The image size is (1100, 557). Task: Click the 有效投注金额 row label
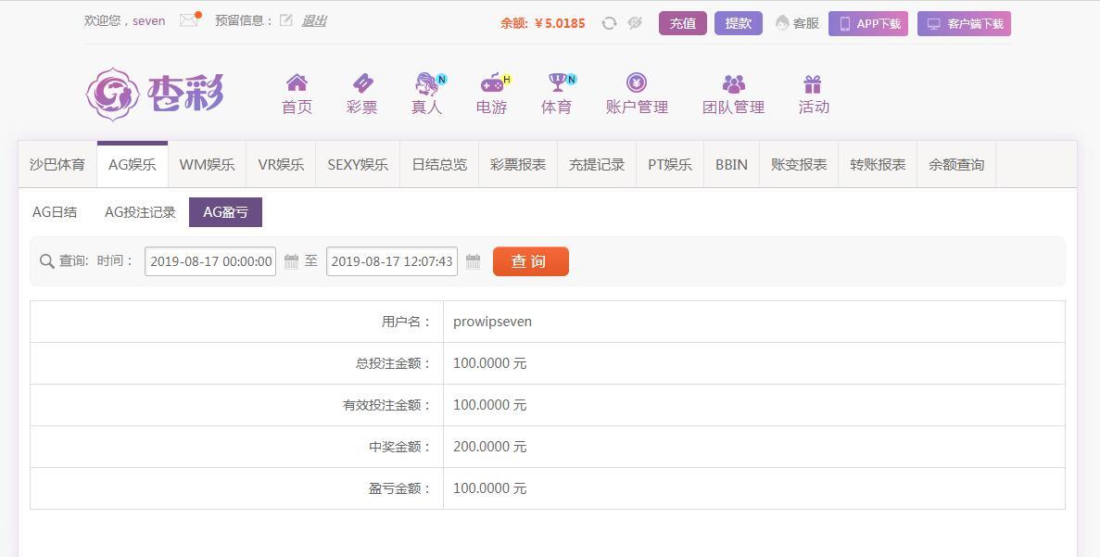387,406
